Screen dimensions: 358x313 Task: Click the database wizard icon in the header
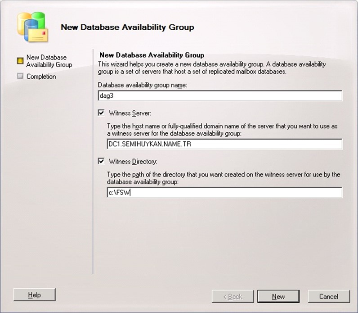[32, 26]
